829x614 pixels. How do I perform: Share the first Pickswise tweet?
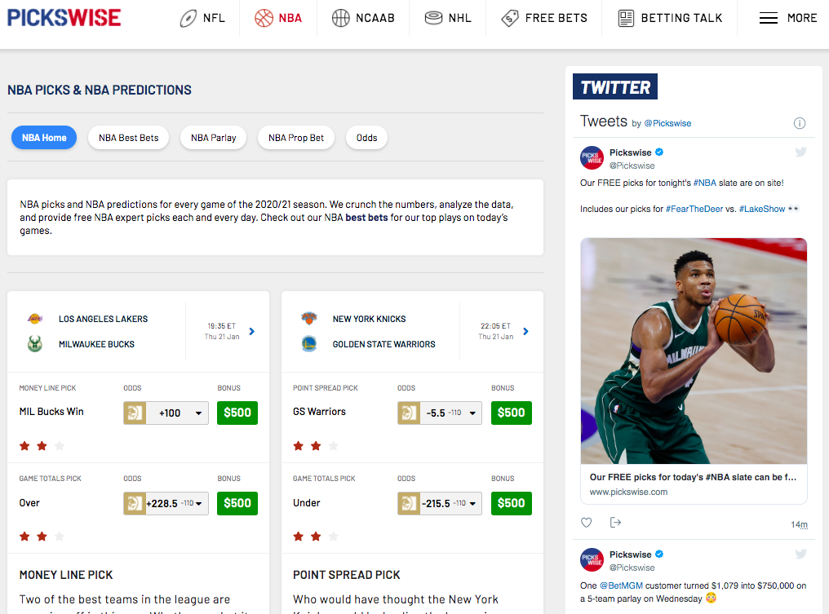coord(615,523)
